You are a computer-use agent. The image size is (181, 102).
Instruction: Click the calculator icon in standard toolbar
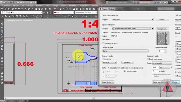click(90, 9)
